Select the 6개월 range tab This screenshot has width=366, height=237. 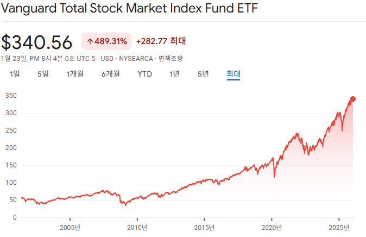(x=110, y=74)
